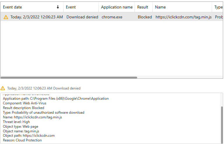Click the iclickcdn.com/tag.min.js URL in the row
This screenshot has height=144, width=224.
coord(184,17)
